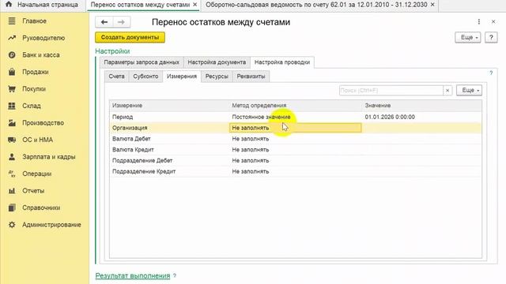Image resolution: width=506 pixels, height=284 pixels.
Task: Click Не заполнять in Подразделение Дебет row
Action: click(251, 161)
